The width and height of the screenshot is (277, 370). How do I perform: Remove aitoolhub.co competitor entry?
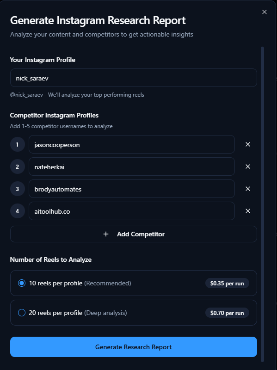point(248,211)
